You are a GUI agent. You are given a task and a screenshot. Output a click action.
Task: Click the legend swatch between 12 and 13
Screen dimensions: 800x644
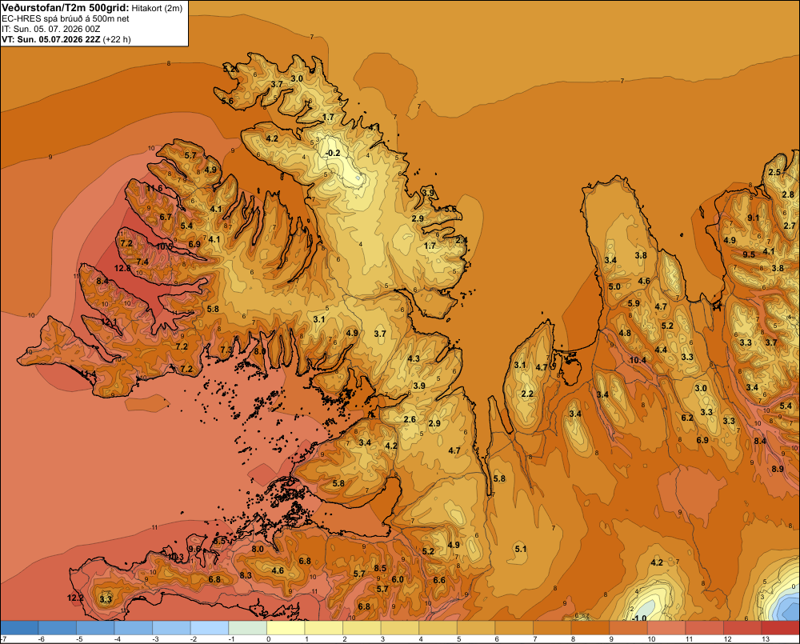(x=742, y=627)
